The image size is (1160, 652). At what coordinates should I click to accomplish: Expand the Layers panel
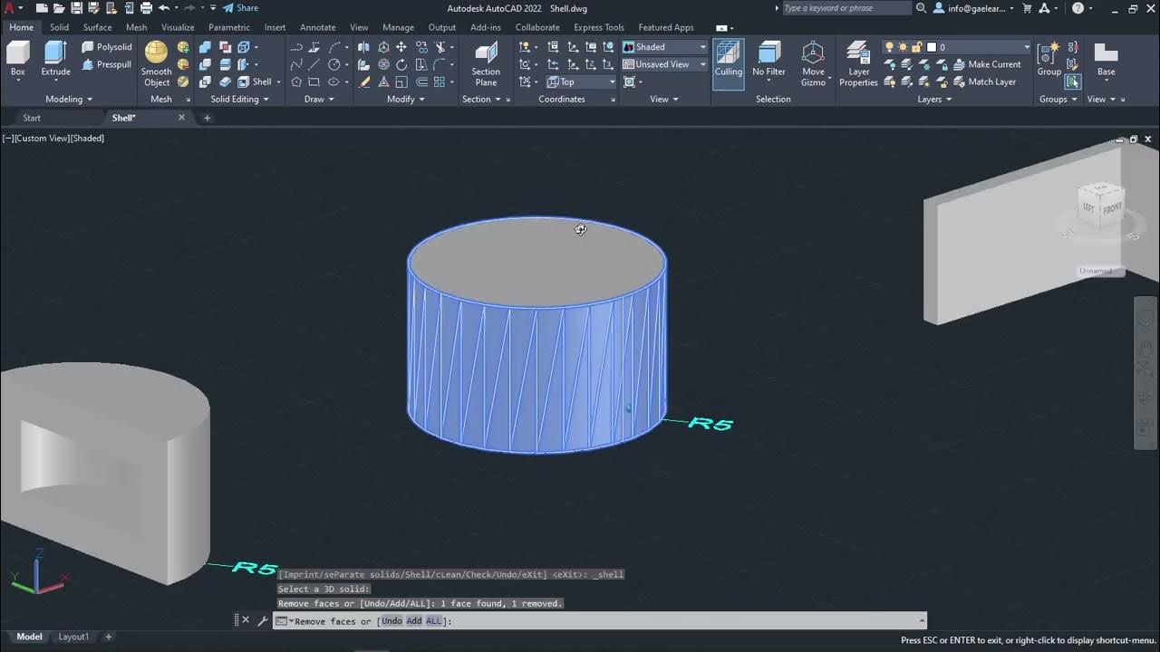point(934,99)
